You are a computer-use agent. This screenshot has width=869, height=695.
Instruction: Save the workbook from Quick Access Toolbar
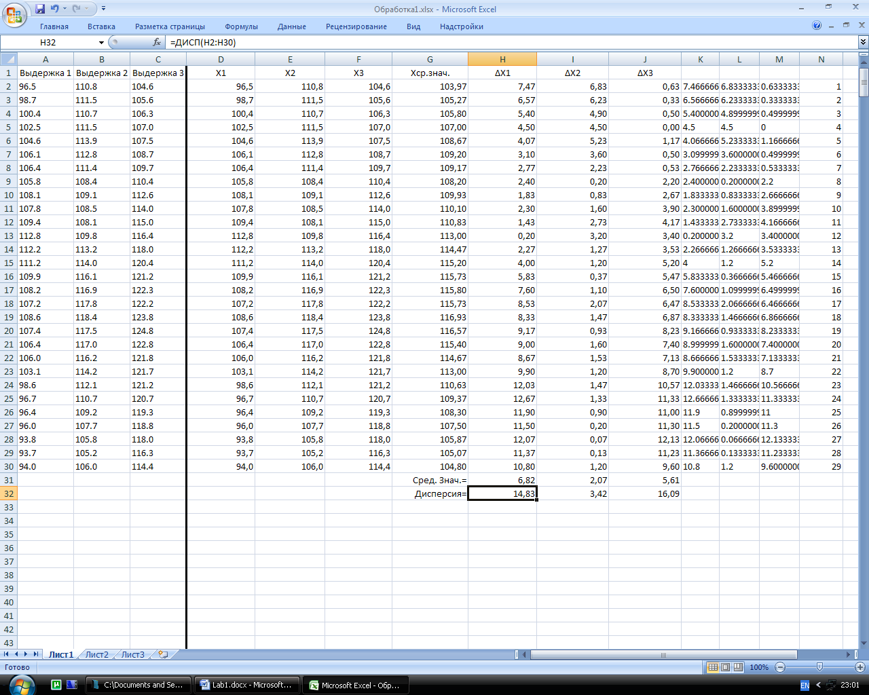pyautogui.click(x=40, y=9)
